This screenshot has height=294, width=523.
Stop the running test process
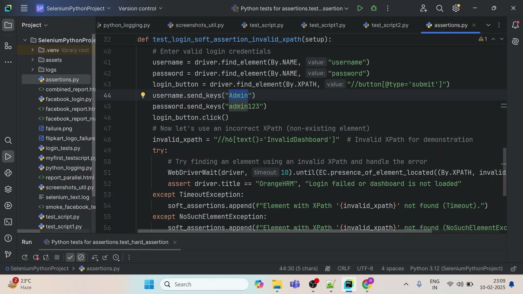point(57,257)
